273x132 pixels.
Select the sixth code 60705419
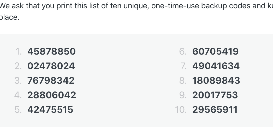coord(215,51)
